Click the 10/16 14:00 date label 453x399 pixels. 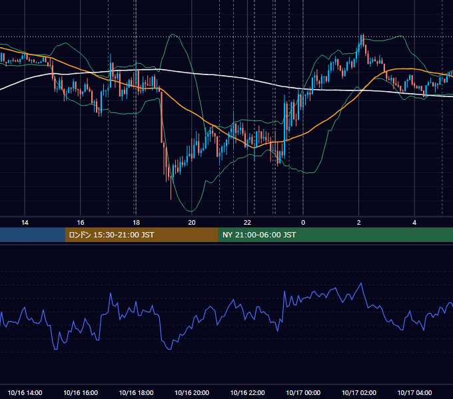pyautogui.click(x=25, y=392)
